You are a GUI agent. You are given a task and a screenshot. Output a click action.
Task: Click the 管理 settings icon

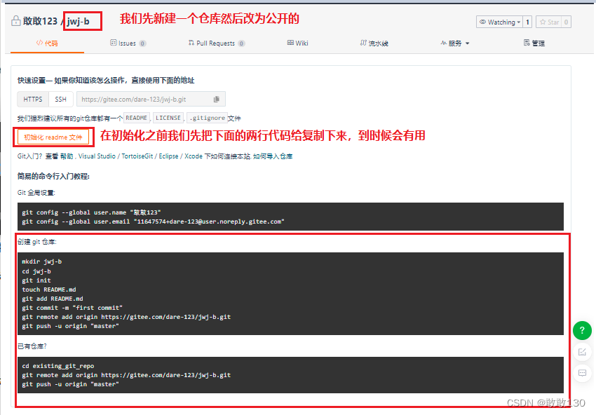527,43
